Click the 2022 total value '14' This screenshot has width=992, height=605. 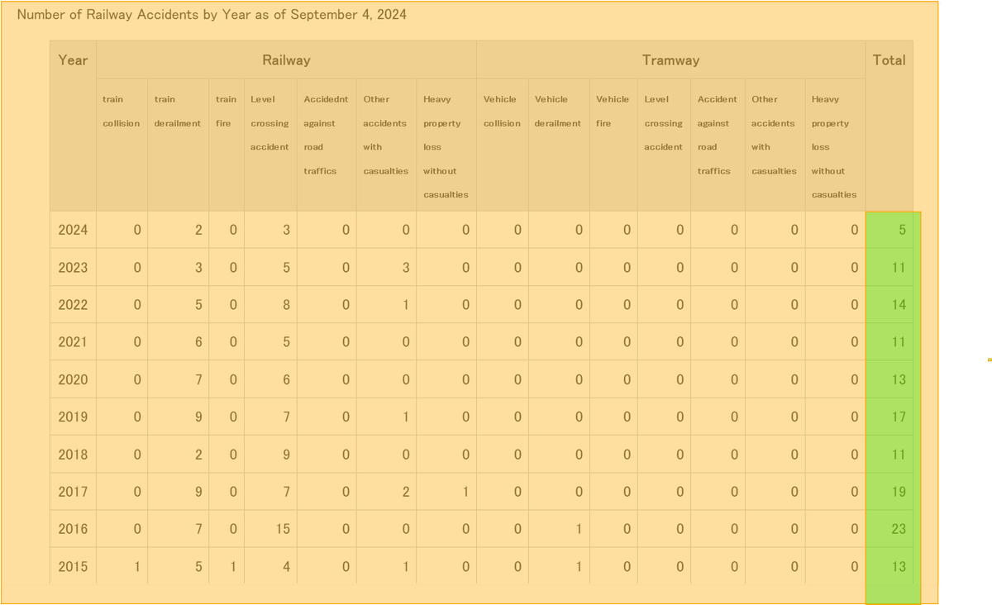[x=899, y=305]
